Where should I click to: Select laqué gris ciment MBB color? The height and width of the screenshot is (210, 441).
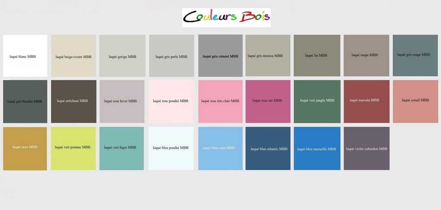pyautogui.click(x=220, y=56)
